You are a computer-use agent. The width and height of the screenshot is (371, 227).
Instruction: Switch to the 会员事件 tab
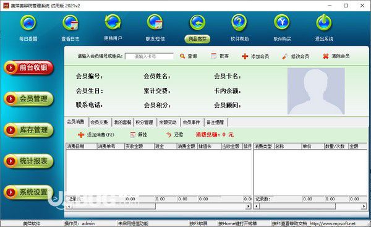[x=192, y=122]
